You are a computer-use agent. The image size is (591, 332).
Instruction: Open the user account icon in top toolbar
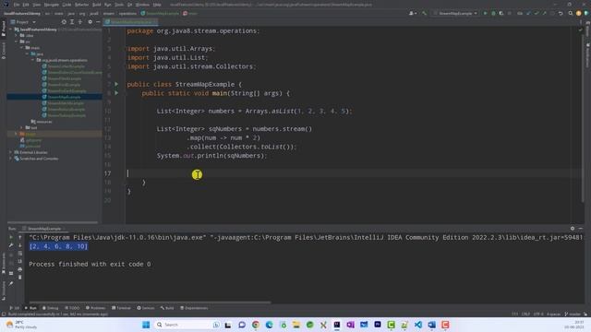click(x=413, y=13)
